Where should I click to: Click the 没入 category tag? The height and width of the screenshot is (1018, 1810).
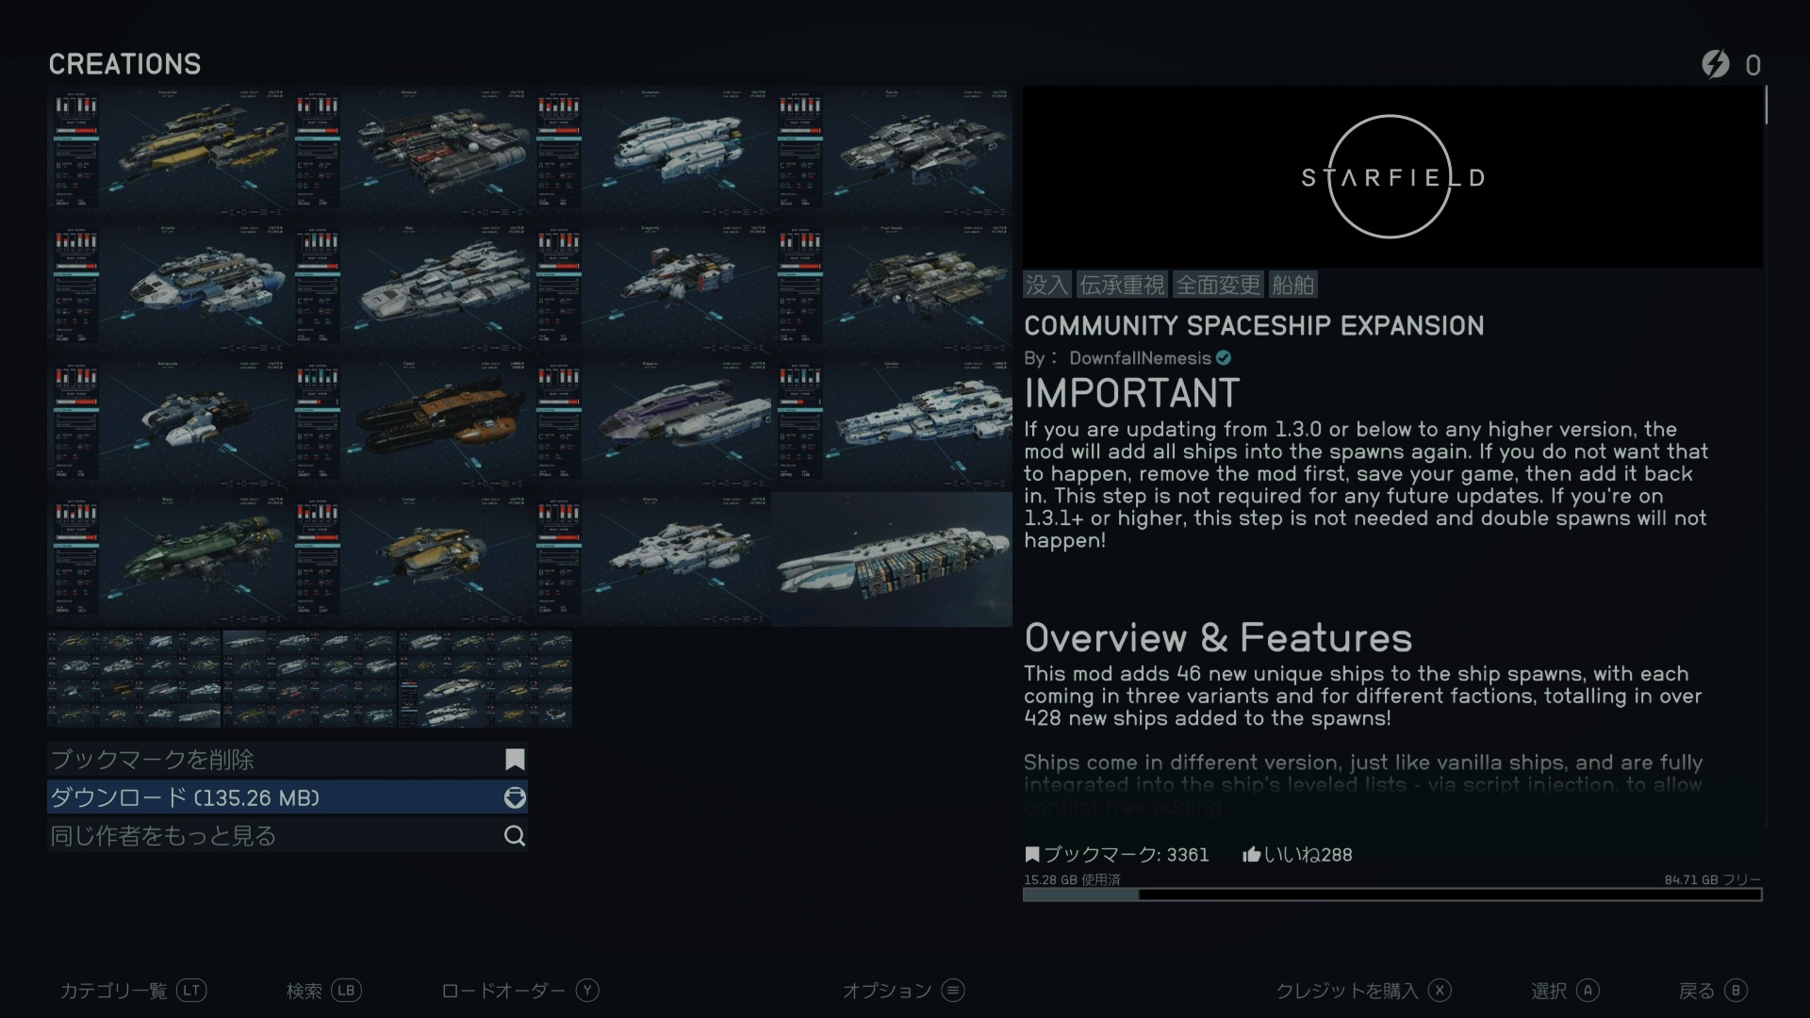point(1046,285)
